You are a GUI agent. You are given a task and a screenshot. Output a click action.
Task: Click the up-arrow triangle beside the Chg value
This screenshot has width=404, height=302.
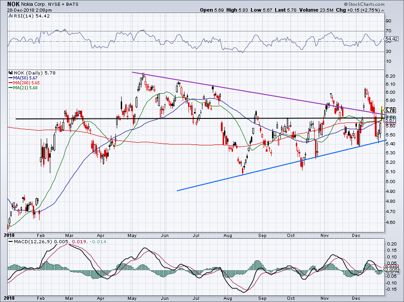pos(382,10)
